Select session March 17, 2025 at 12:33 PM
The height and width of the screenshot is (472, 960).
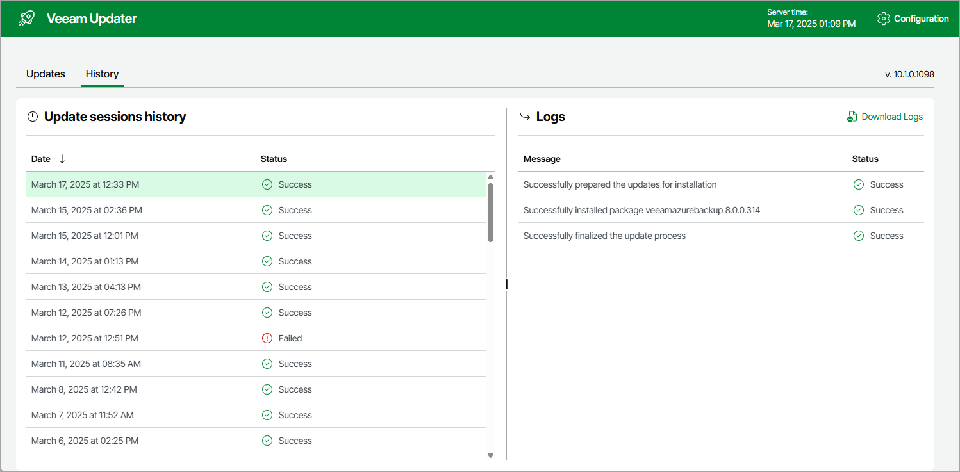click(256, 184)
